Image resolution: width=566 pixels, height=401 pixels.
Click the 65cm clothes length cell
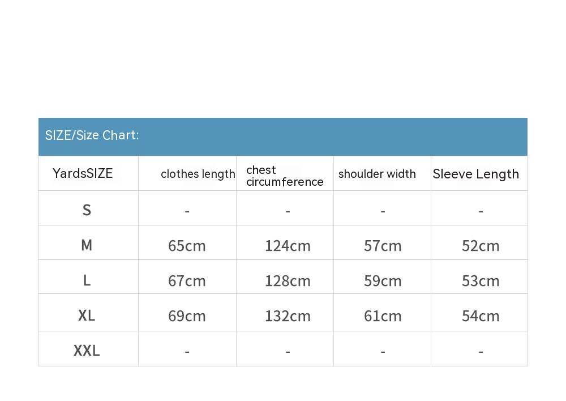[x=187, y=246]
